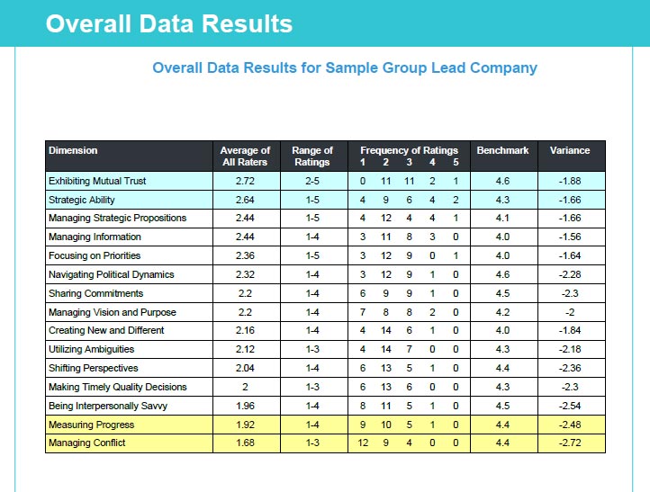Click benchmark 4.1 for Managing Strategic Propositions
This screenshot has width=650, height=492.
[x=502, y=218]
